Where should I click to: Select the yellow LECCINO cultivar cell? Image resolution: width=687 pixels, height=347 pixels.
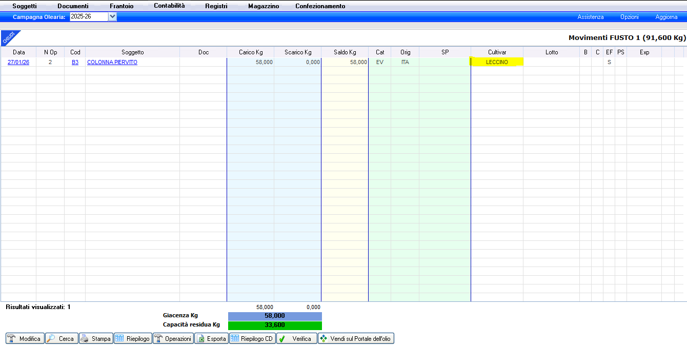pos(497,62)
